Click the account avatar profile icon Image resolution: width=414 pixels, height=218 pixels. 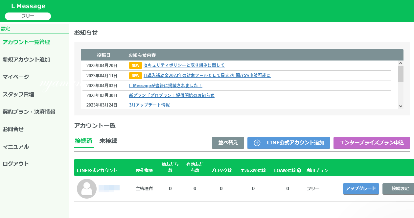coord(87,189)
